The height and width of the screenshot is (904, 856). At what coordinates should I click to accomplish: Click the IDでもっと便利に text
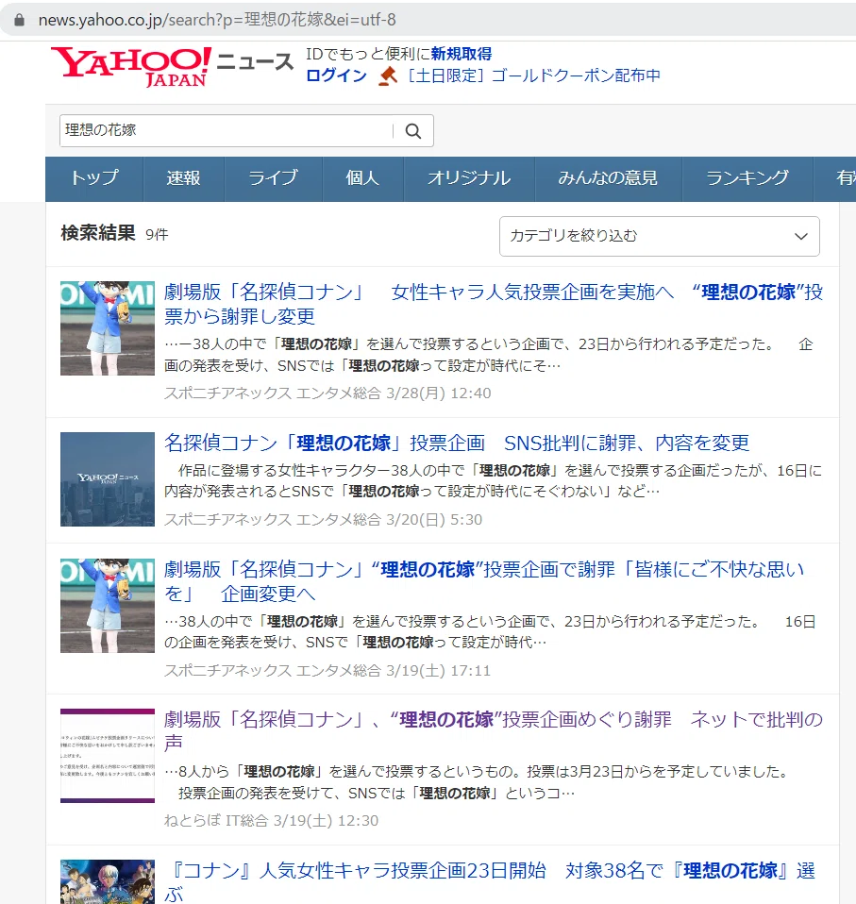tap(368, 54)
